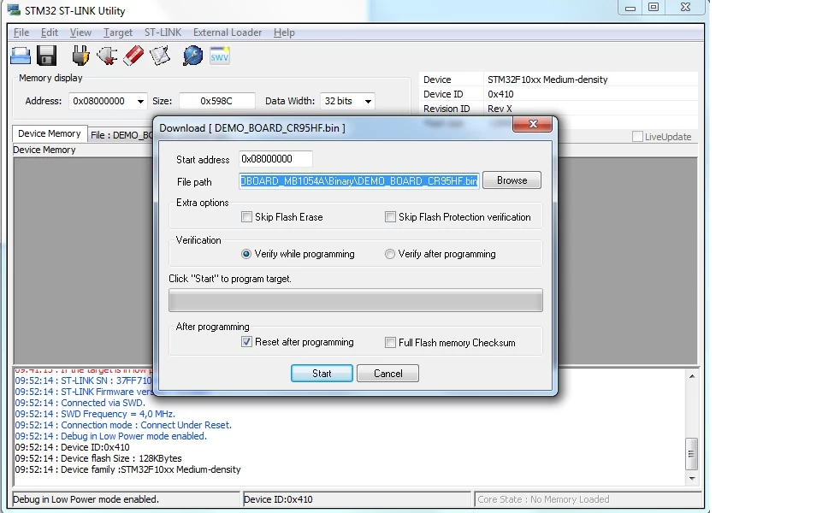Open the Target menu
The width and height of the screenshot is (828, 513).
point(118,32)
